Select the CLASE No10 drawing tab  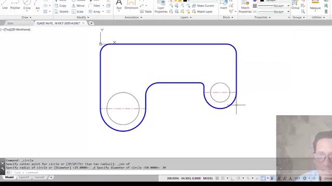coord(58,23)
